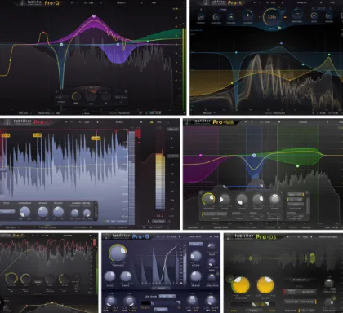Toggle Single Vocal / Allround mode in Pro-DS
343x313 pixels.
point(299,292)
